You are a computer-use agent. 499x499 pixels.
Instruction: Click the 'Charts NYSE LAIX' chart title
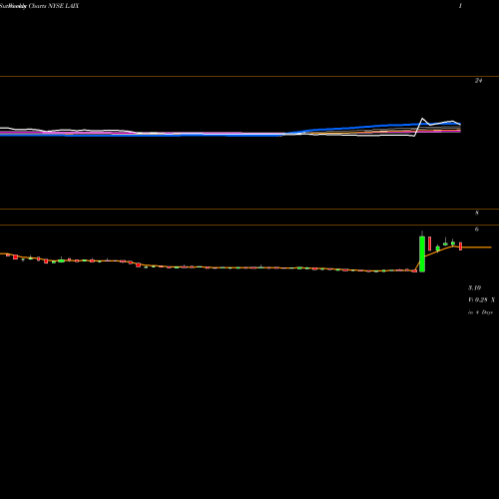pyautogui.click(x=54, y=6)
